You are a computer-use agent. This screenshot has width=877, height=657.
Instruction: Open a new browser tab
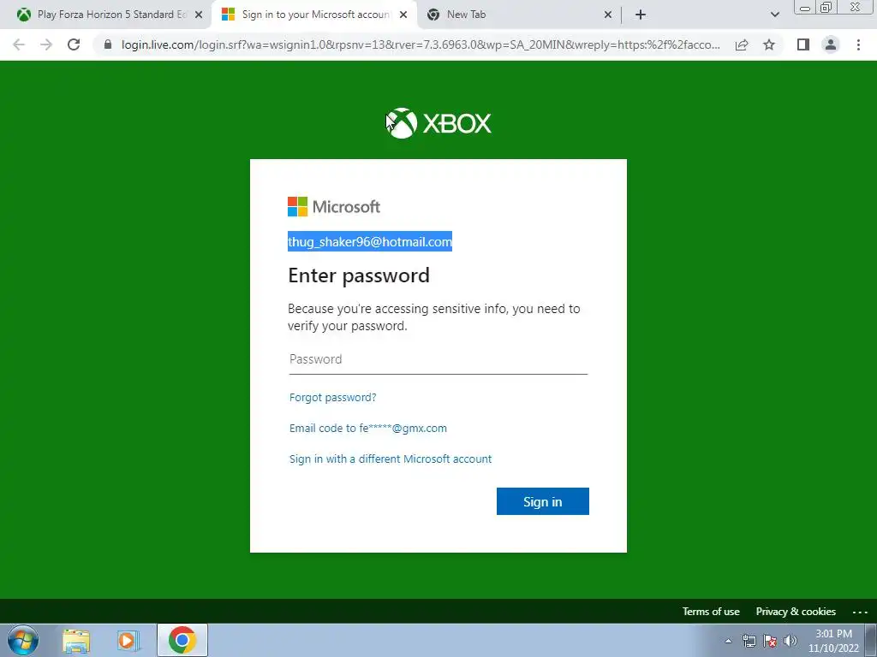point(641,15)
